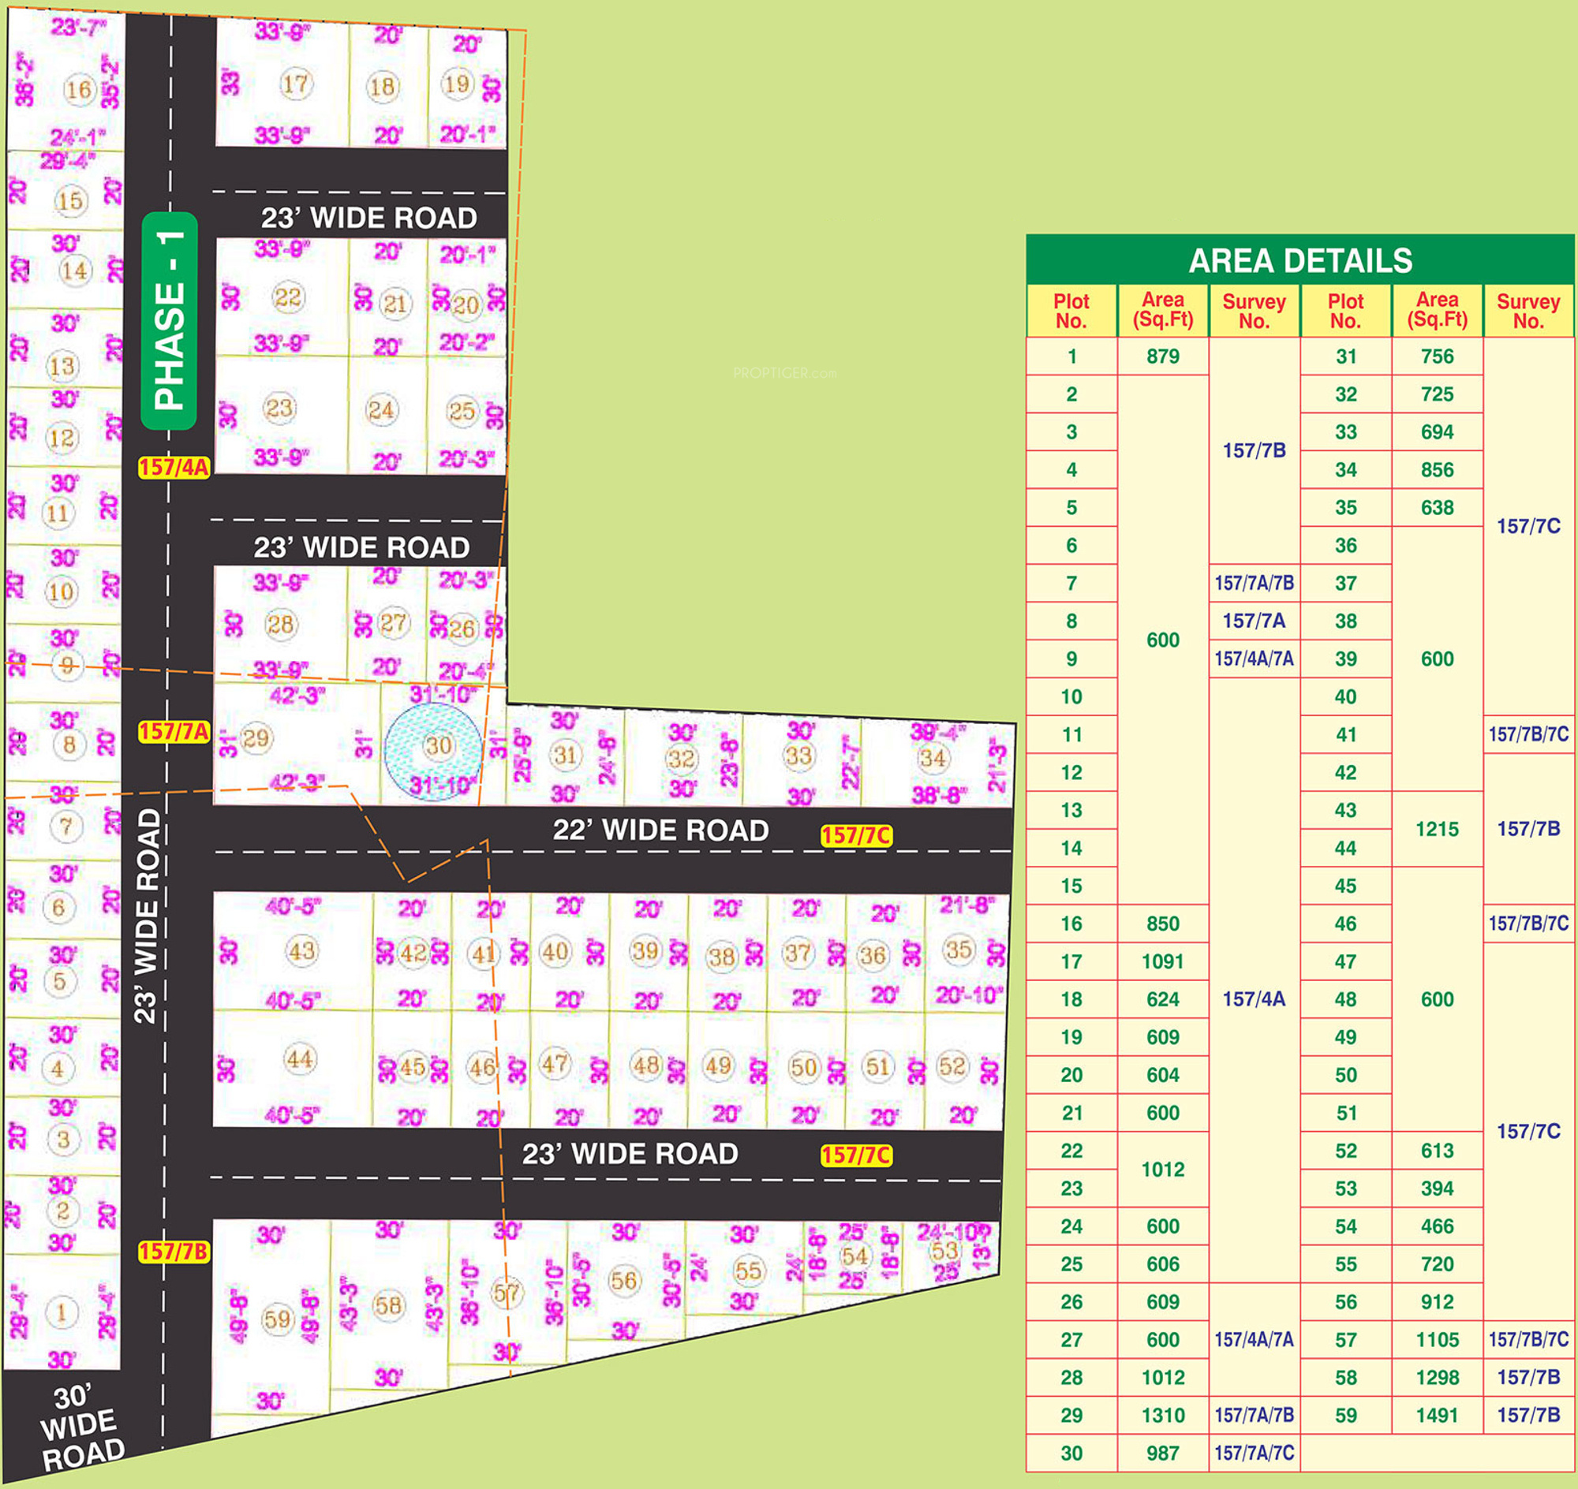1578x1489 pixels.
Task: Click the 157/7A yellow survey tag
Action: click(x=174, y=732)
